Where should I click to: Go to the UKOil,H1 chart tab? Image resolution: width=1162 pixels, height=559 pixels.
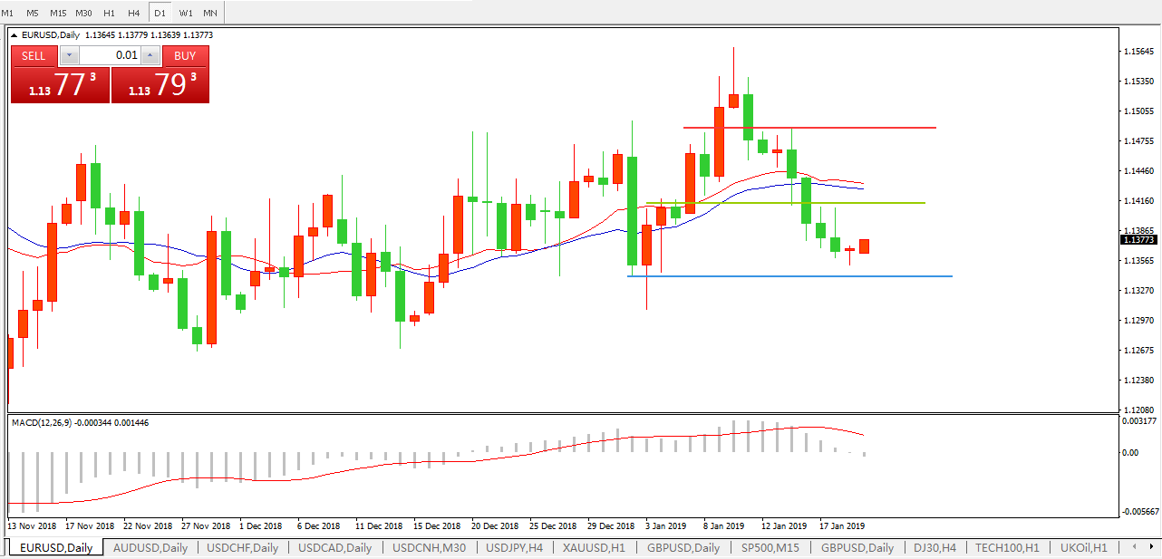1083,547
